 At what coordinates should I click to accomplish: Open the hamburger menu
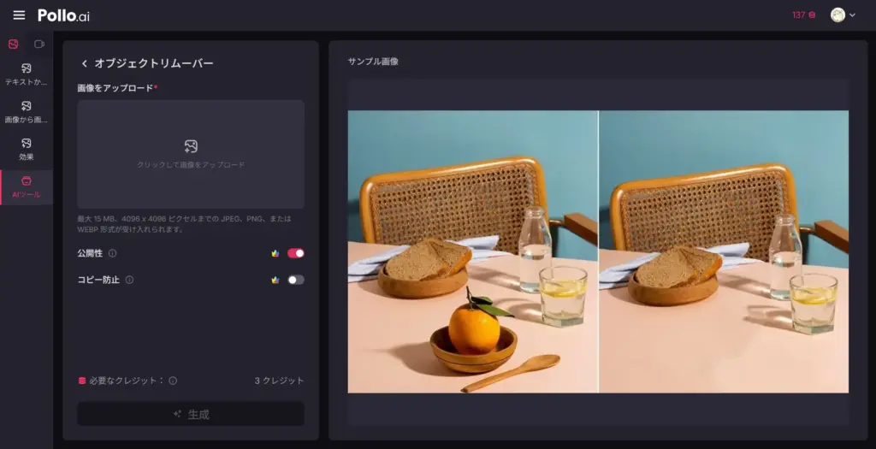coord(19,15)
